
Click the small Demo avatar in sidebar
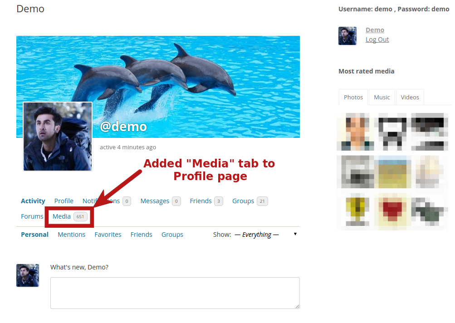pos(347,36)
